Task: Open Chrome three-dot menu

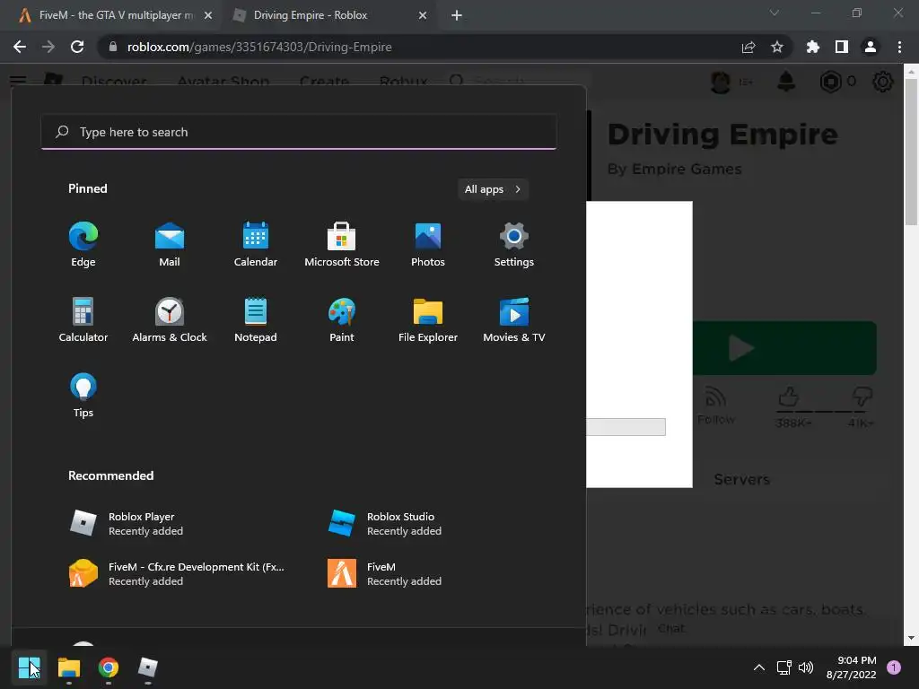Action: point(899,47)
